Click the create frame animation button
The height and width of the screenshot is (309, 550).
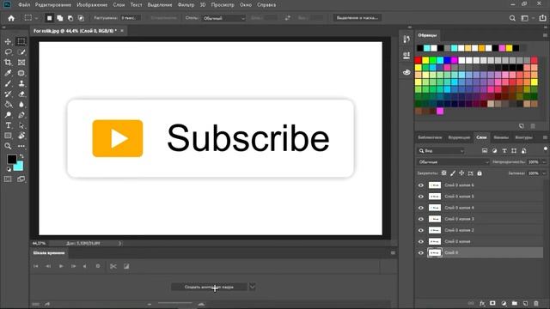point(209,287)
